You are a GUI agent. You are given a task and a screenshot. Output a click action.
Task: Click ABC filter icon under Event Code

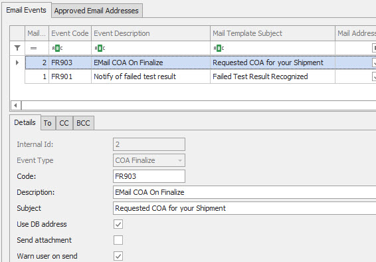pyautogui.click(x=57, y=49)
